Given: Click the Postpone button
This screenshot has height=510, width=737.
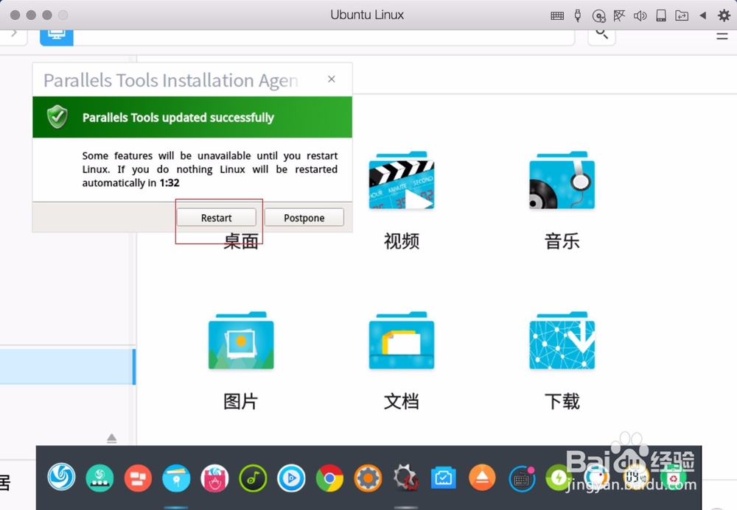Looking at the screenshot, I should [x=304, y=218].
